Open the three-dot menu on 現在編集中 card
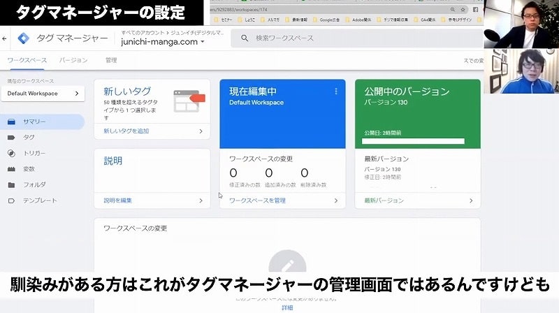This screenshot has height=313, width=559. point(336,92)
